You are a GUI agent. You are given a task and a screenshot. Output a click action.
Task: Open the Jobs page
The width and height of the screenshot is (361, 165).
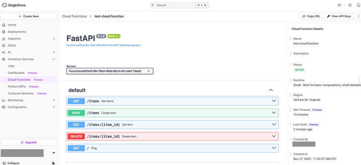click(11, 66)
